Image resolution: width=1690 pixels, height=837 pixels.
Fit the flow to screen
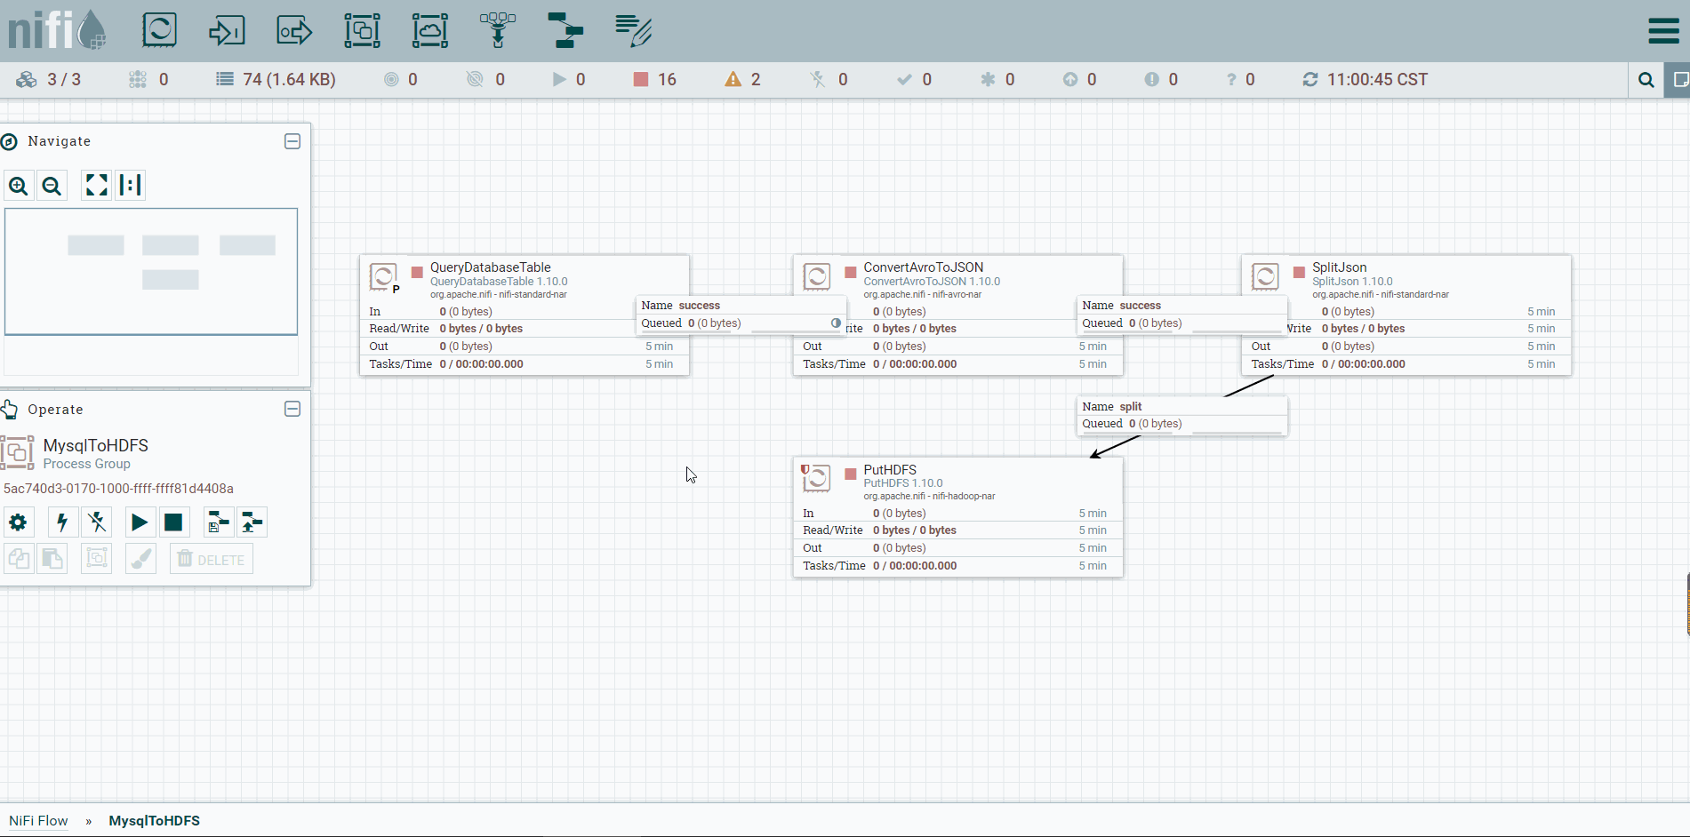tap(96, 185)
